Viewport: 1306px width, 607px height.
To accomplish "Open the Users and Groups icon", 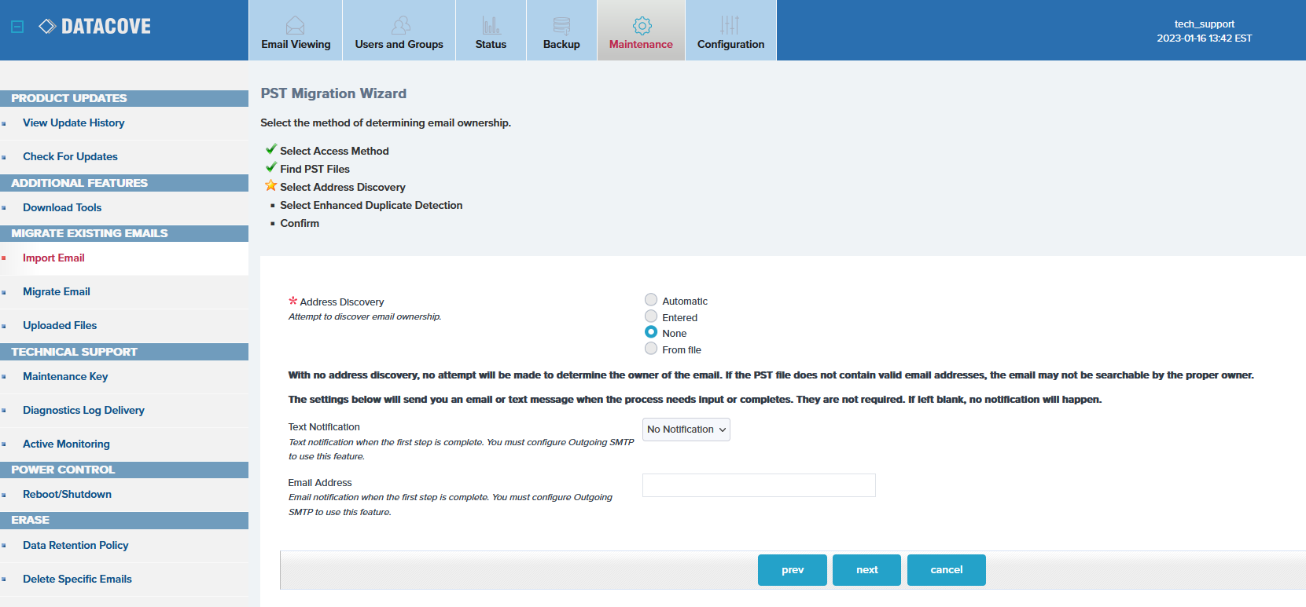I will [400, 25].
